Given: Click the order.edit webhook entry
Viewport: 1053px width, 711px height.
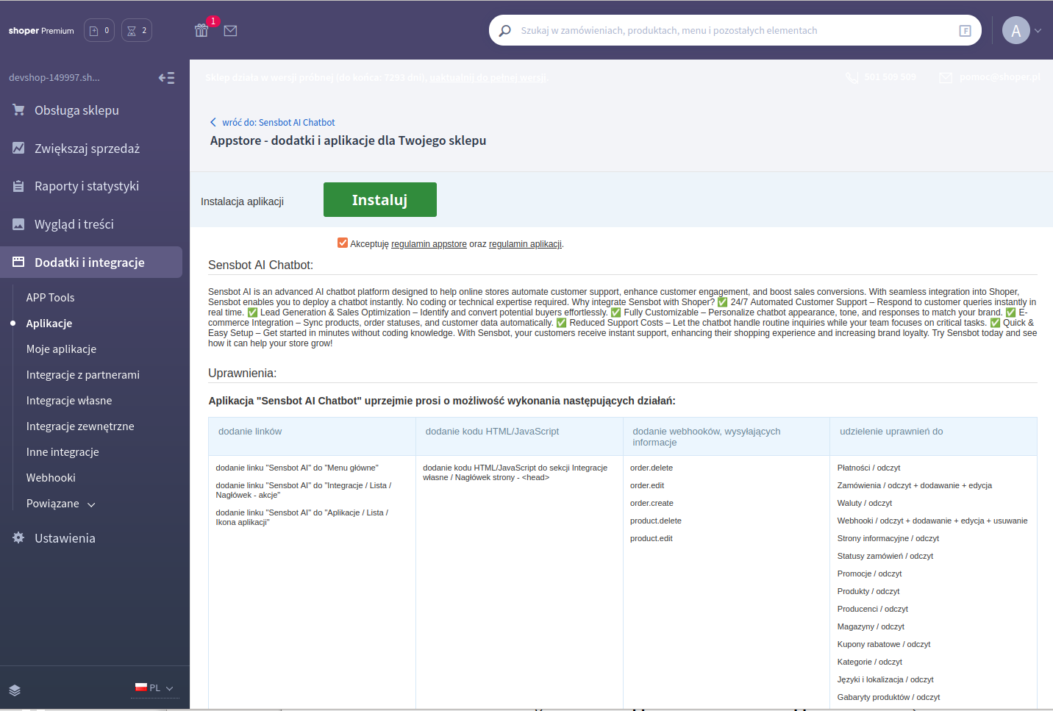Looking at the screenshot, I should 647,485.
